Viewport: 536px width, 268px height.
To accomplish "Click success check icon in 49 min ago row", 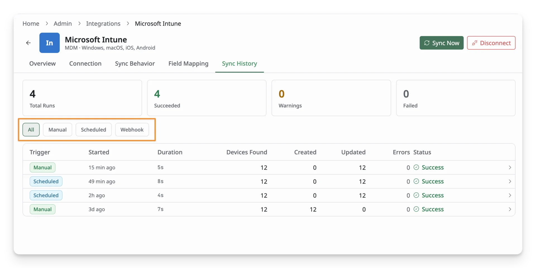I will pos(416,181).
